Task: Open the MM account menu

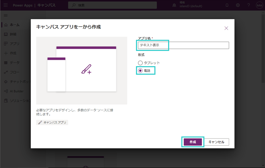Action: click(x=259, y=5)
